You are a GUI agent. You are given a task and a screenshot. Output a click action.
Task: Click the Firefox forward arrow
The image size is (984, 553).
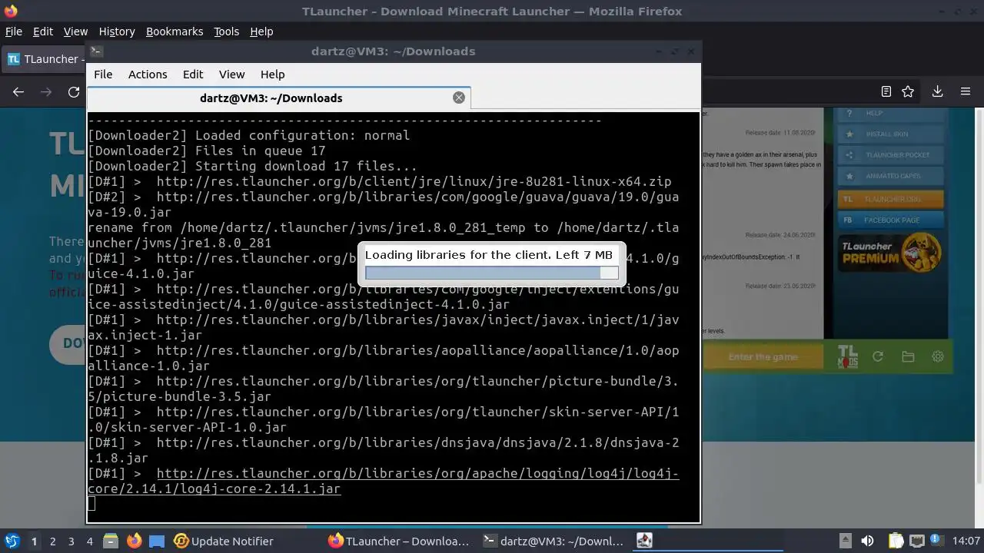point(46,91)
